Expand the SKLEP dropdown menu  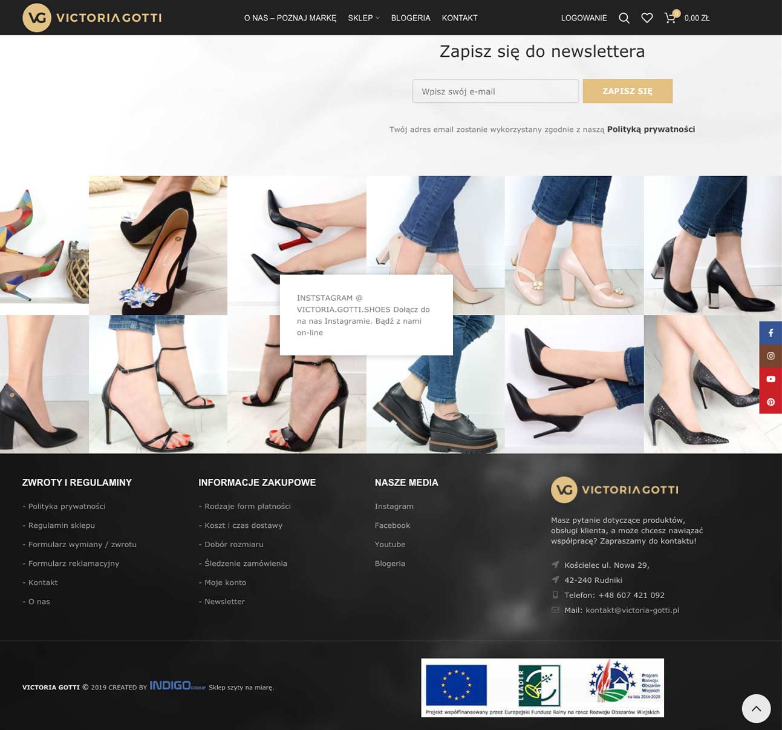point(363,18)
